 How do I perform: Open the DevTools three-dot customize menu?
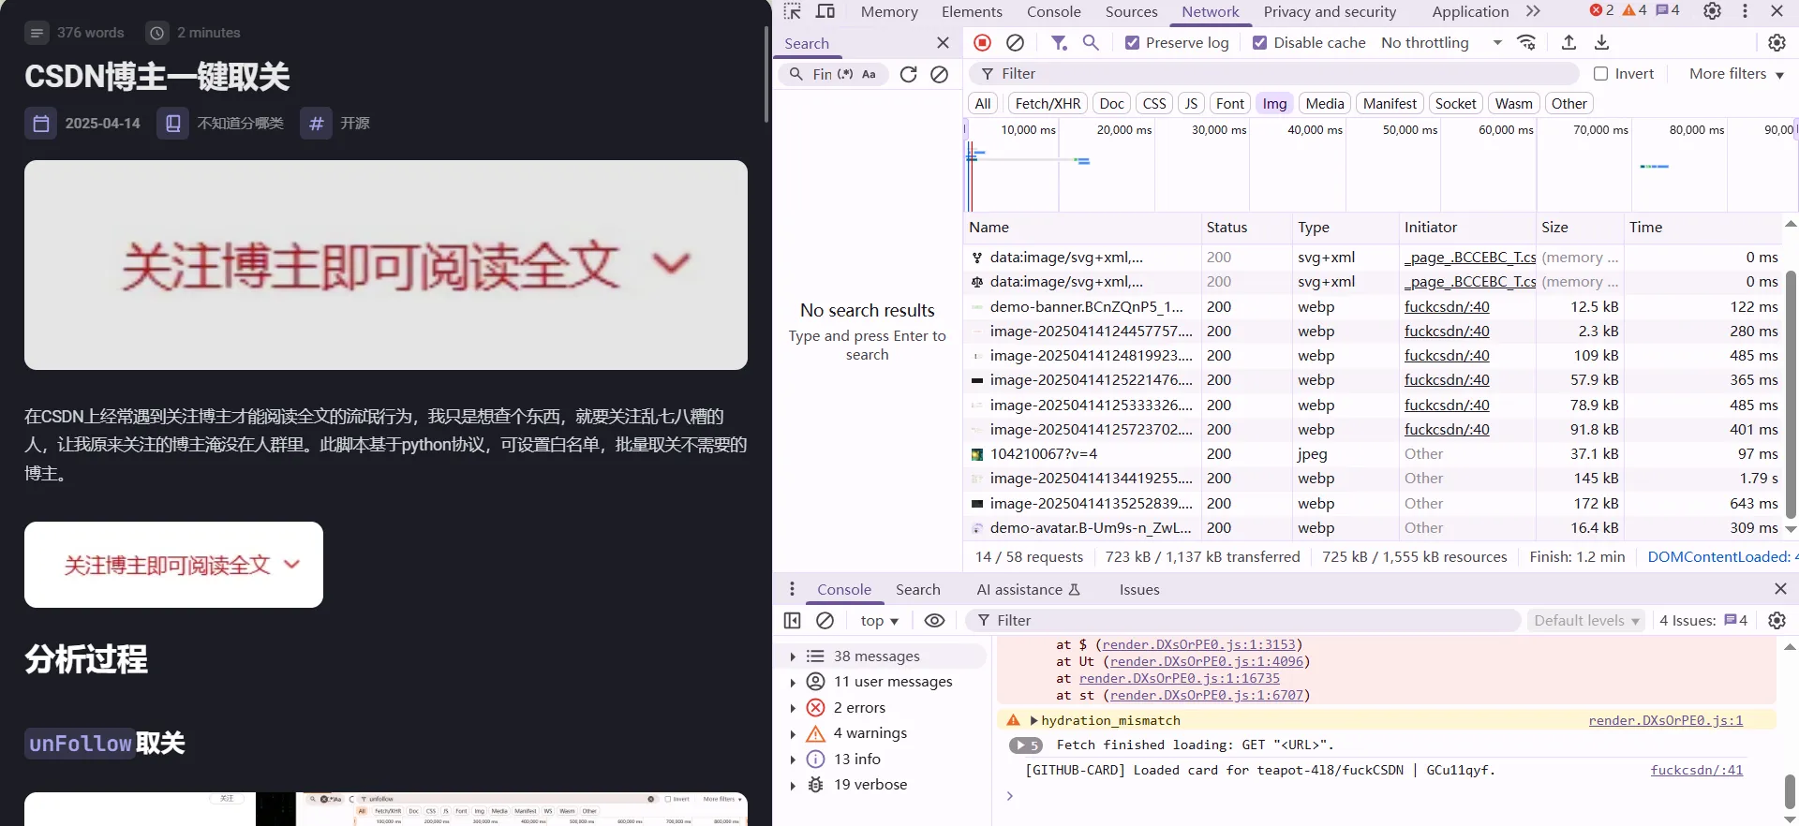tap(1745, 11)
